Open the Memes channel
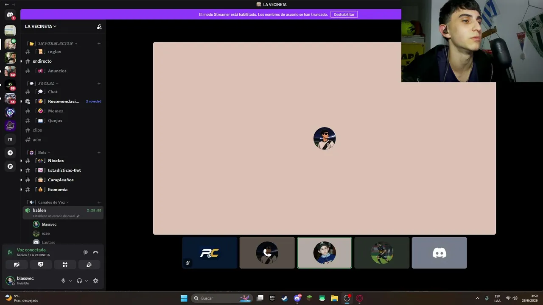Screen dimensions: 543x305 point(63,111)
